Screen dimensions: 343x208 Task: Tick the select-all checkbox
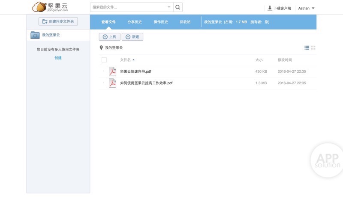tap(104, 60)
